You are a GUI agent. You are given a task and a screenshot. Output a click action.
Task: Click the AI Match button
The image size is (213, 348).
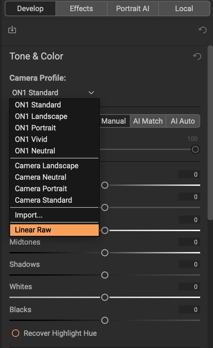point(148,121)
